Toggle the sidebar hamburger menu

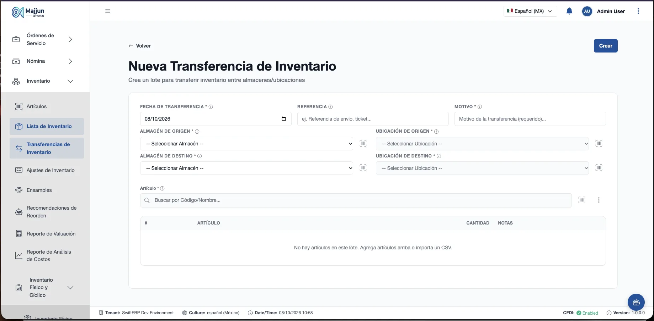(x=108, y=11)
